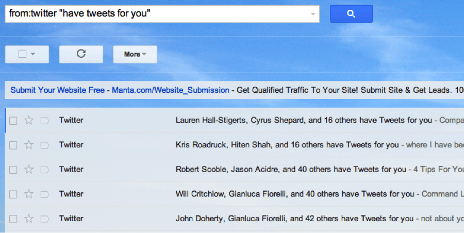
Task: Mark Lauren Hall-Stigerts email as important
Action: pyautogui.click(x=45, y=121)
